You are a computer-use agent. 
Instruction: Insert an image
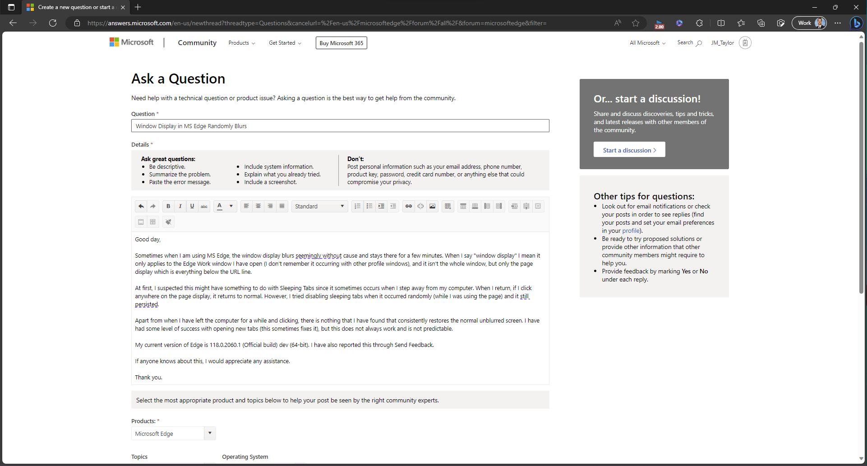(433, 206)
